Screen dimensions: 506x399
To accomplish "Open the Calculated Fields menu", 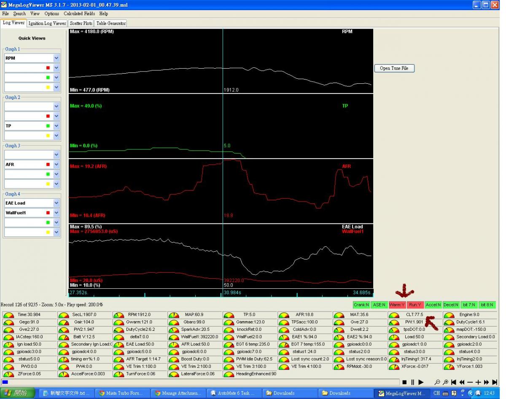I will [79, 13].
